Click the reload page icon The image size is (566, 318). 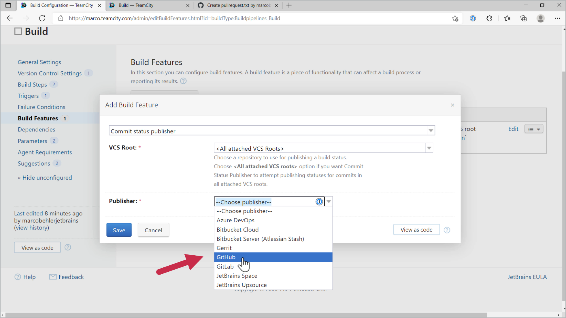pyautogui.click(x=42, y=18)
